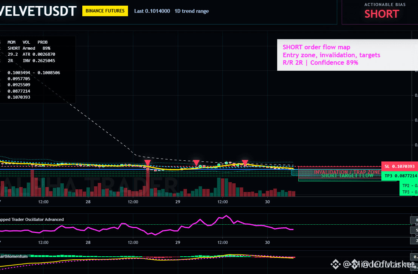Select the VELVETUSDT symbol title
418x274 pixels.
point(38,11)
